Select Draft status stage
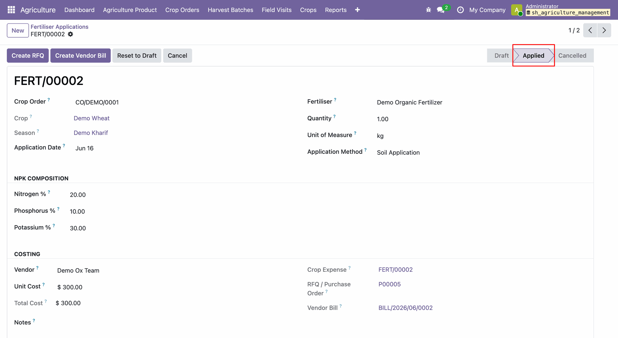This screenshot has width=618, height=338. (501, 56)
